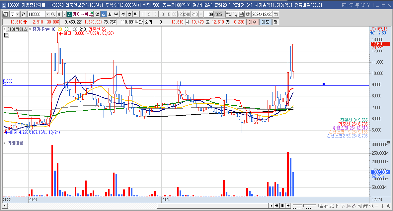Zoom out the chart with the minus icon
Viewport: 393px width, 211px height.
point(377,206)
